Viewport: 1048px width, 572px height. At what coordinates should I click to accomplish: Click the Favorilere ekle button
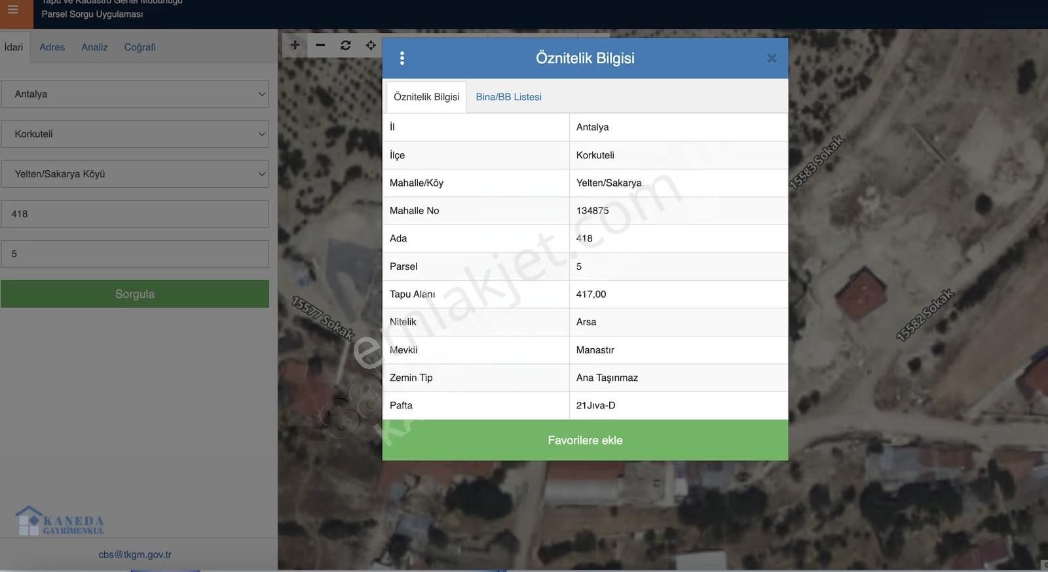585,440
